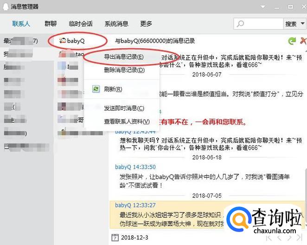The image size is (307, 245).
Task: Go to the next page arrow
Action: tap(289, 238)
